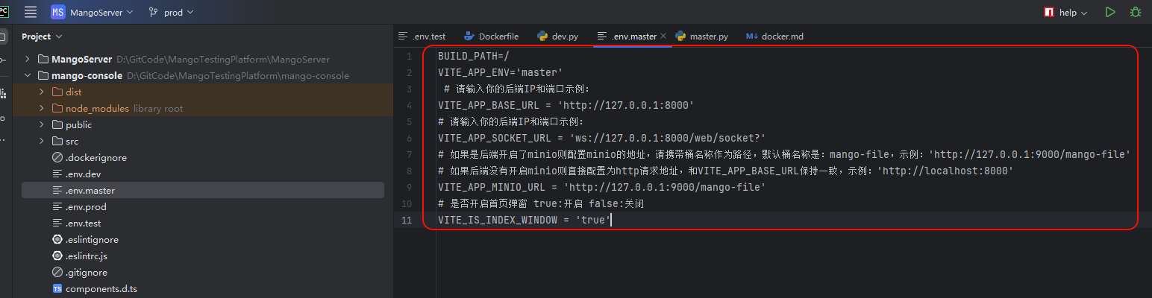This screenshot has height=298, width=1152.
Task: Open the MangoServer project dropdown
Action: tap(101, 12)
